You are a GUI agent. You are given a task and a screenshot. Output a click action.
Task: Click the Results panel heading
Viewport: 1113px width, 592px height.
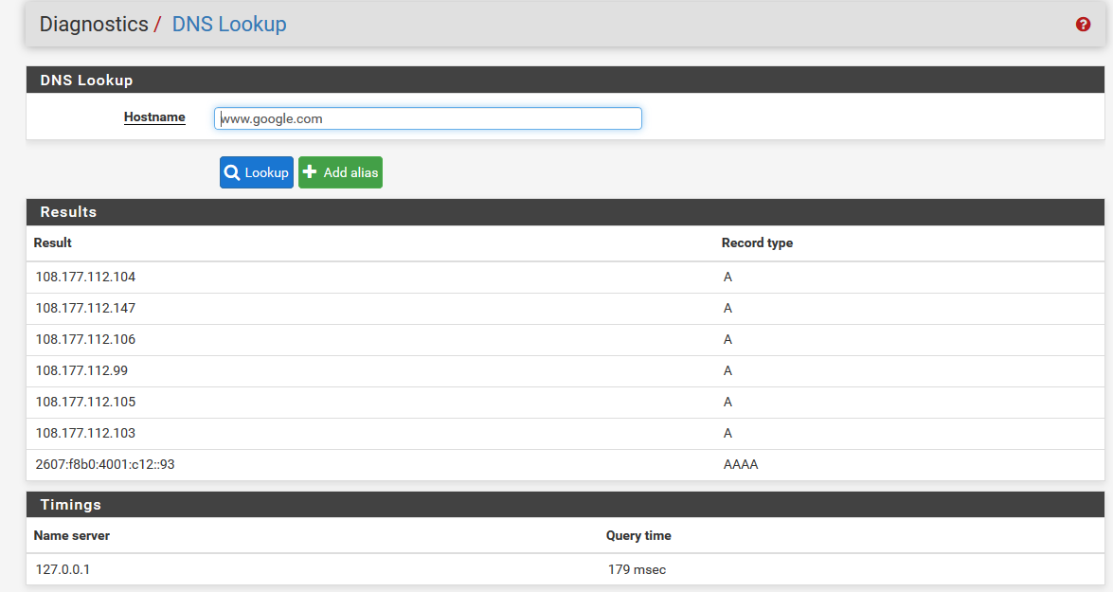point(68,212)
